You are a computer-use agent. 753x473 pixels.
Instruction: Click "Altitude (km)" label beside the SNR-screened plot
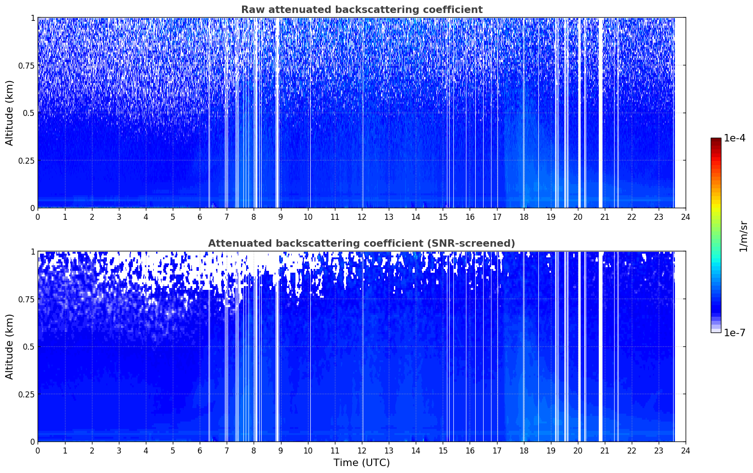10,346
